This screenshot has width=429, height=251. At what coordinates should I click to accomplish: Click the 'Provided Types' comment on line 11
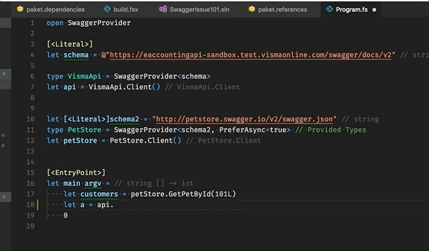[x=336, y=130]
